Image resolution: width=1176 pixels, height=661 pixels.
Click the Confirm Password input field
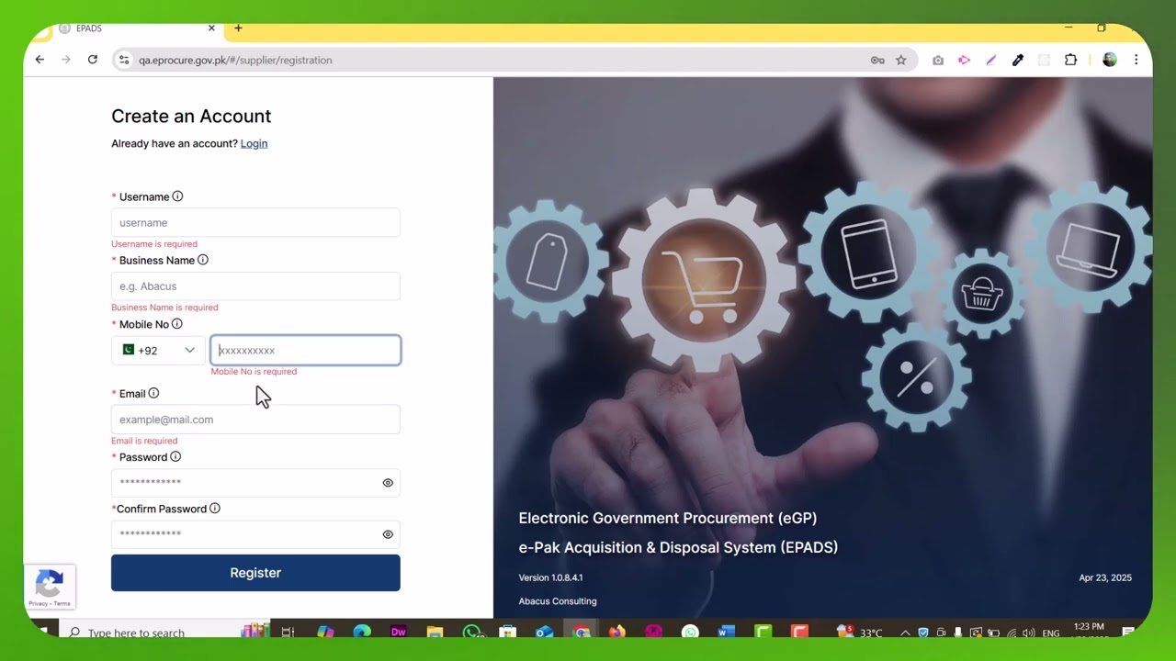[x=255, y=534]
